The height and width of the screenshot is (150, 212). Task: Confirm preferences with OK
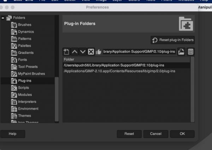click(x=182, y=134)
